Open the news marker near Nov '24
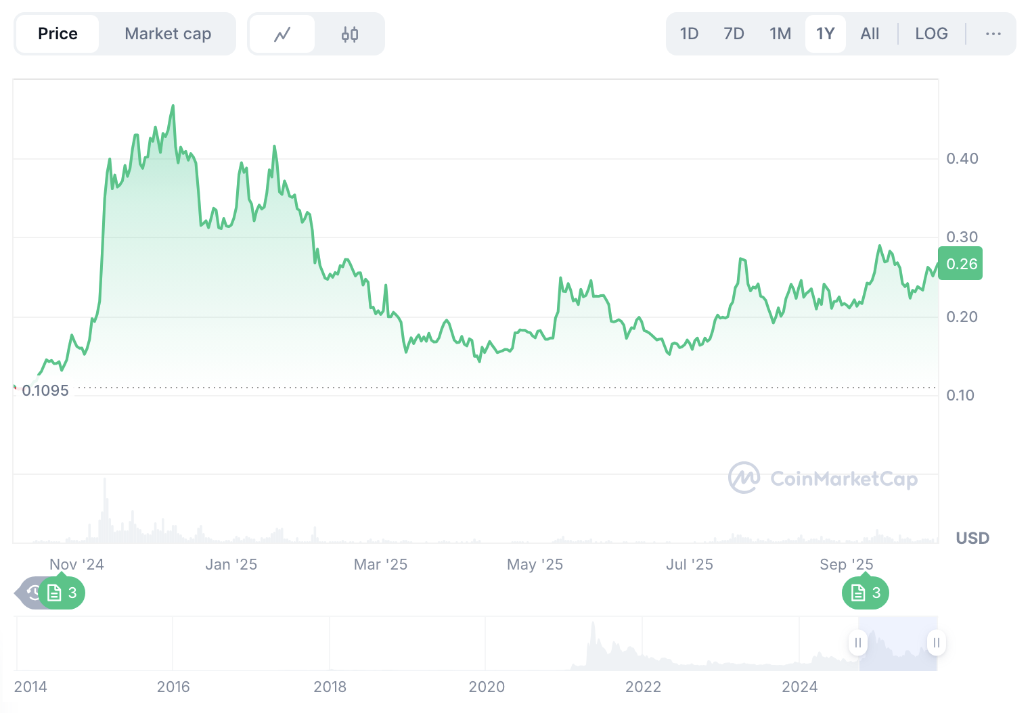The image size is (1030, 713). pyautogui.click(x=62, y=593)
